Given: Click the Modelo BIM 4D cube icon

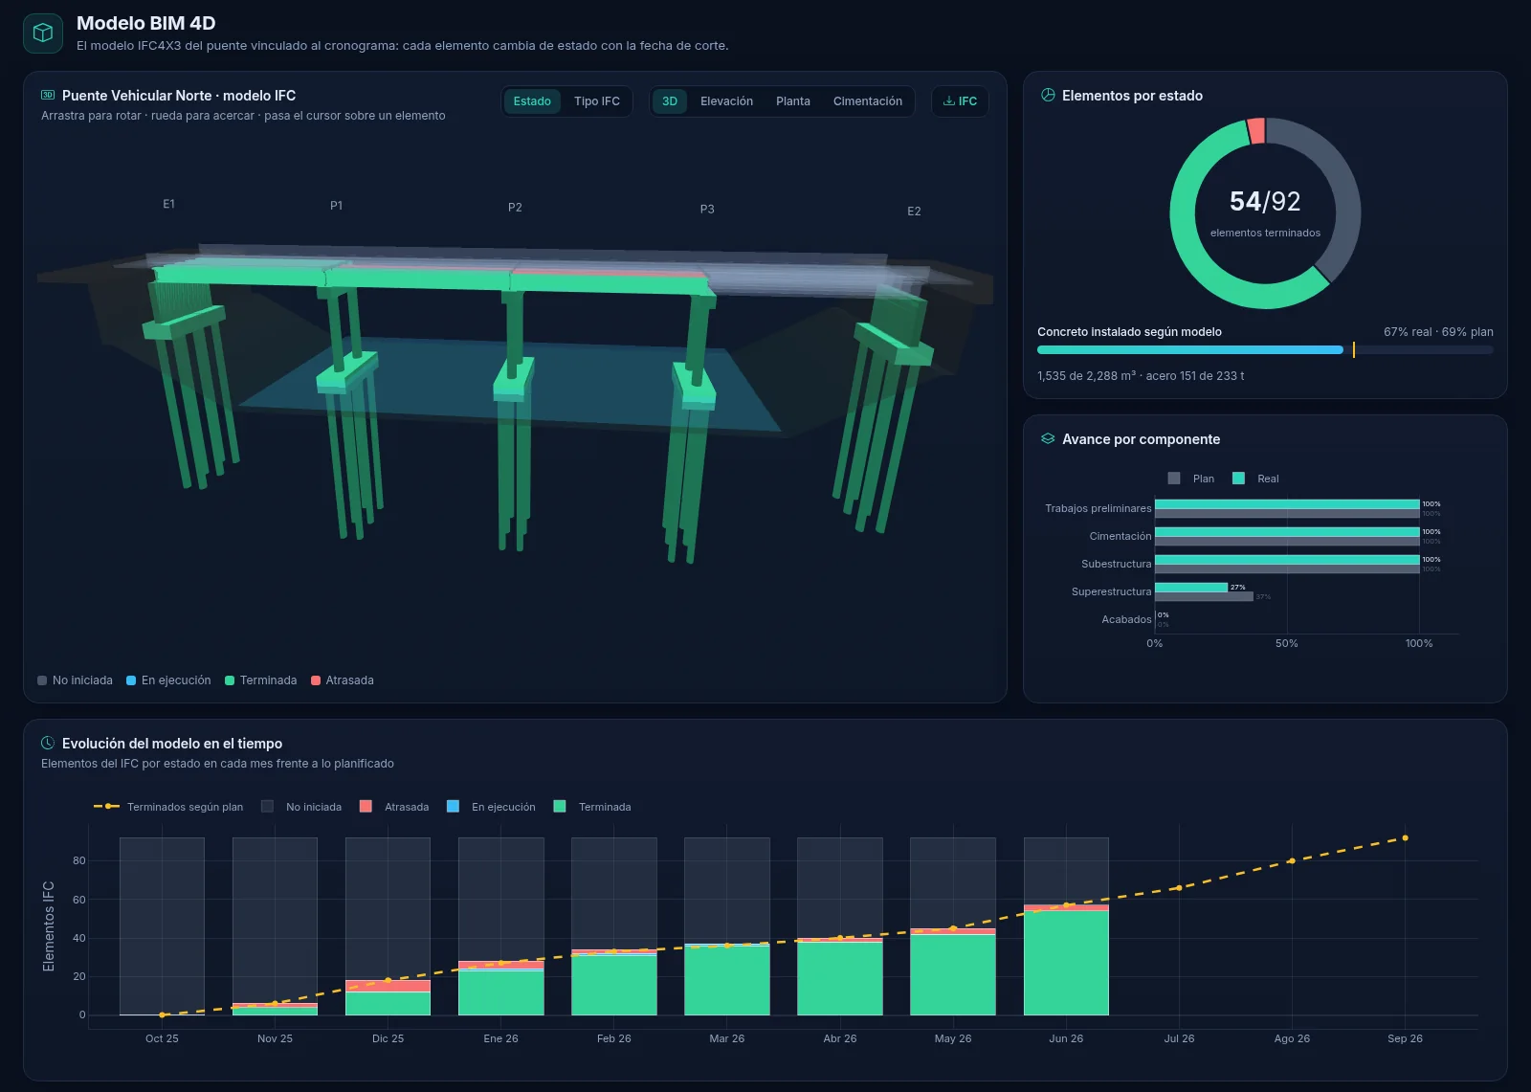Looking at the screenshot, I should [x=43, y=33].
